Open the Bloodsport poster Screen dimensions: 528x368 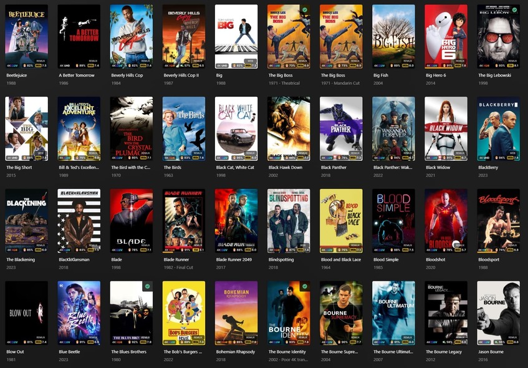[498, 221]
